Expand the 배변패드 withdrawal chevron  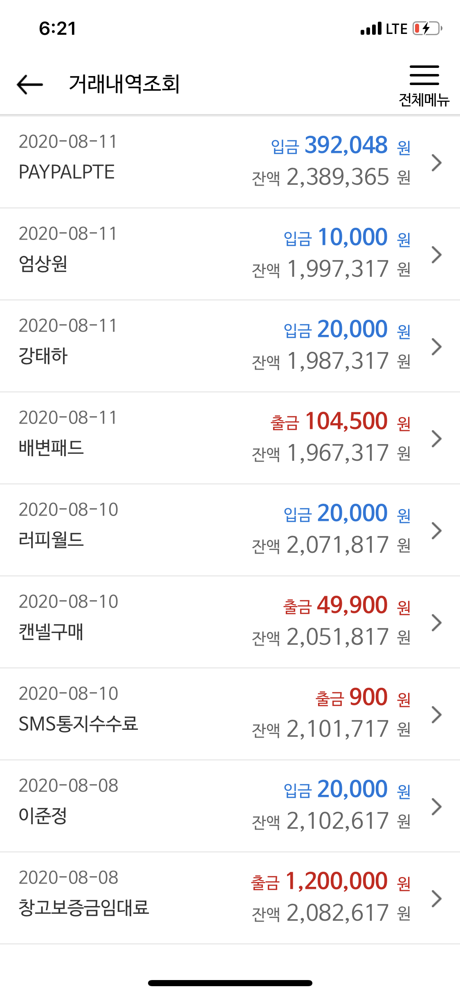tap(437, 439)
